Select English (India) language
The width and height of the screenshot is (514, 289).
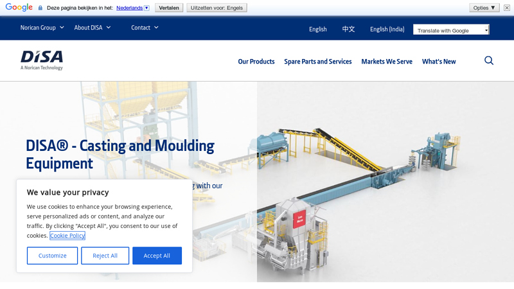click(387, 29)
